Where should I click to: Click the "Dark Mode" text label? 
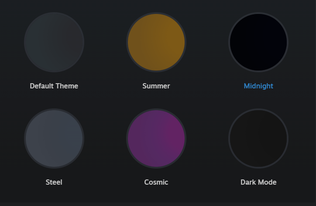click(x=258, y=182)
